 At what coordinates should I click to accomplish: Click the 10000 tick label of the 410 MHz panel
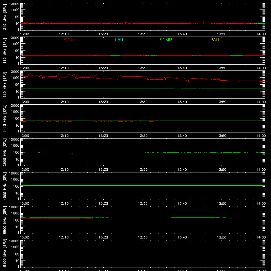[x=14, y=38]
